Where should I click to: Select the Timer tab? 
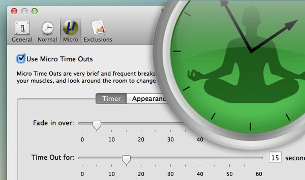111,98
